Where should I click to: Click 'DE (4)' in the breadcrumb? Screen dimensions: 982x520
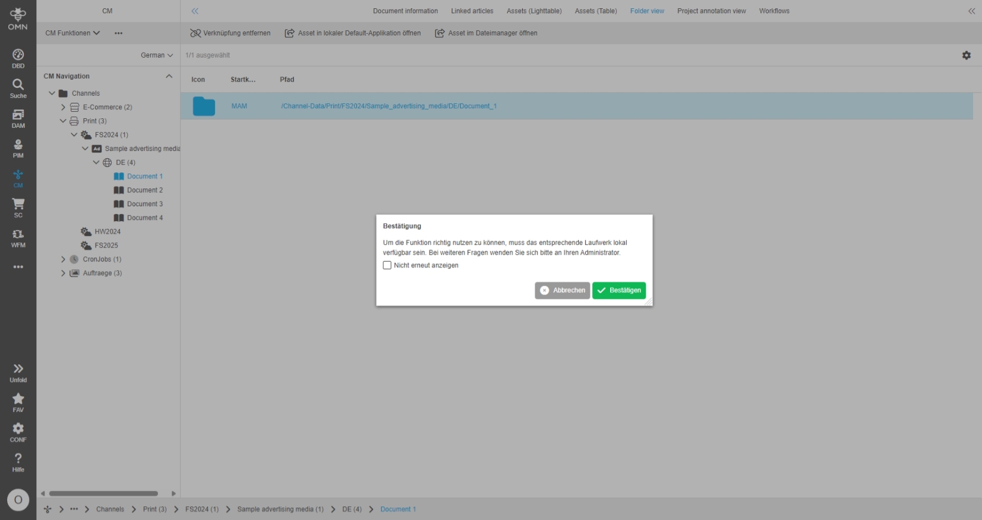tap(352, 509)
